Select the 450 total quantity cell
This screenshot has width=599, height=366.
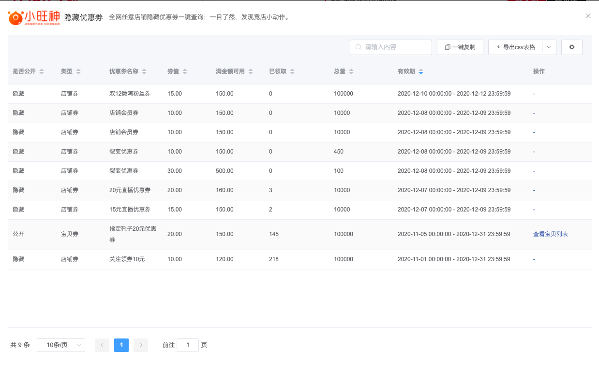point(339,152)
